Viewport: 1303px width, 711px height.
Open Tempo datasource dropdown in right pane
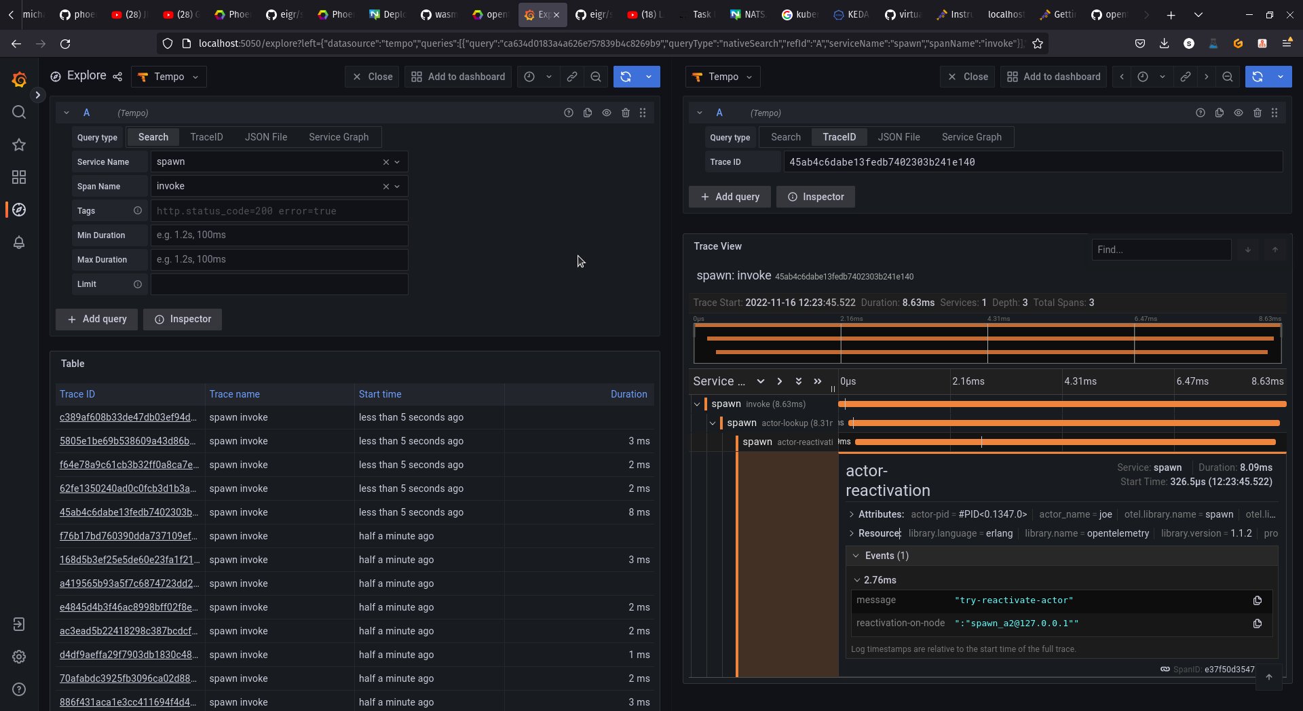coord(723,77)
